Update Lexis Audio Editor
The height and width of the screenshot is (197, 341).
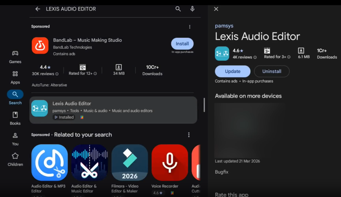coord(232,71)
